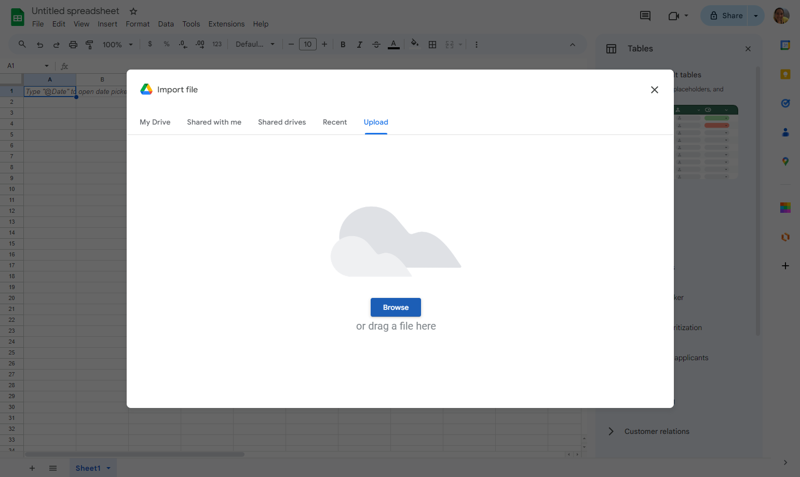Open the All sheets list icon
800x477 pixels.
53,468
